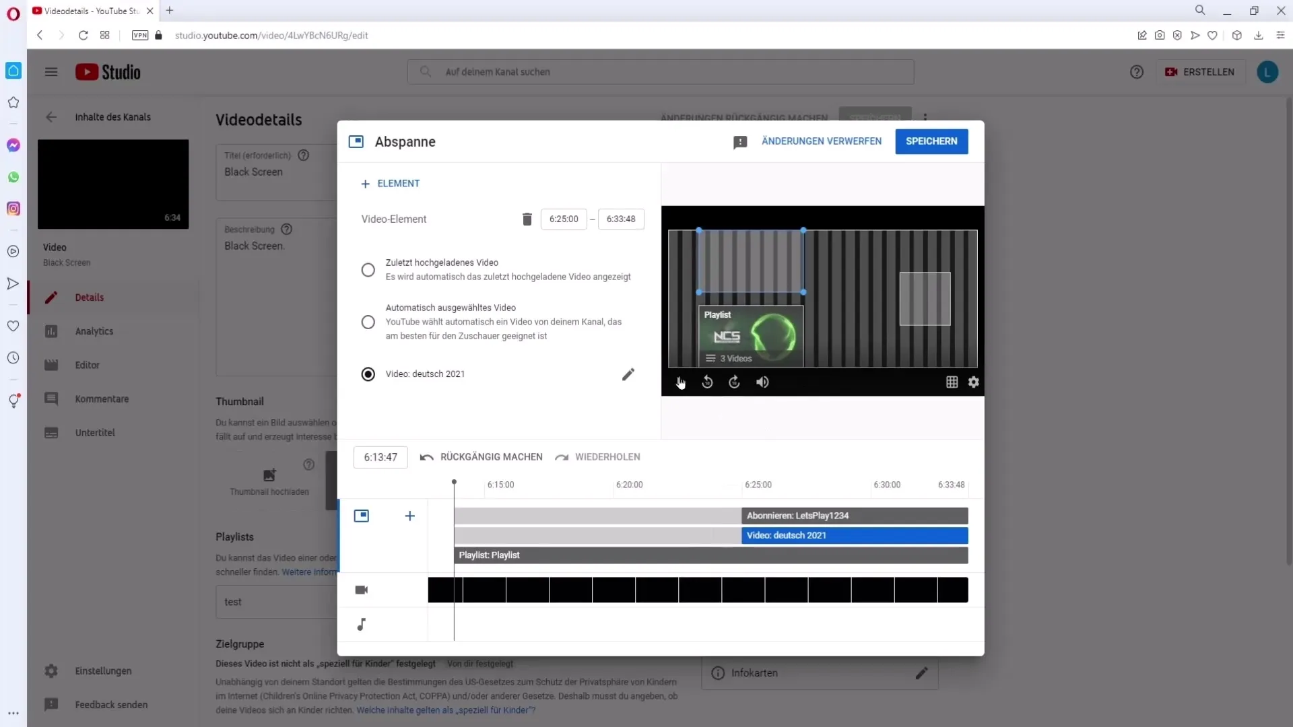
Task: Open Instagram in Opera sidebar
Action: point(13,209)
